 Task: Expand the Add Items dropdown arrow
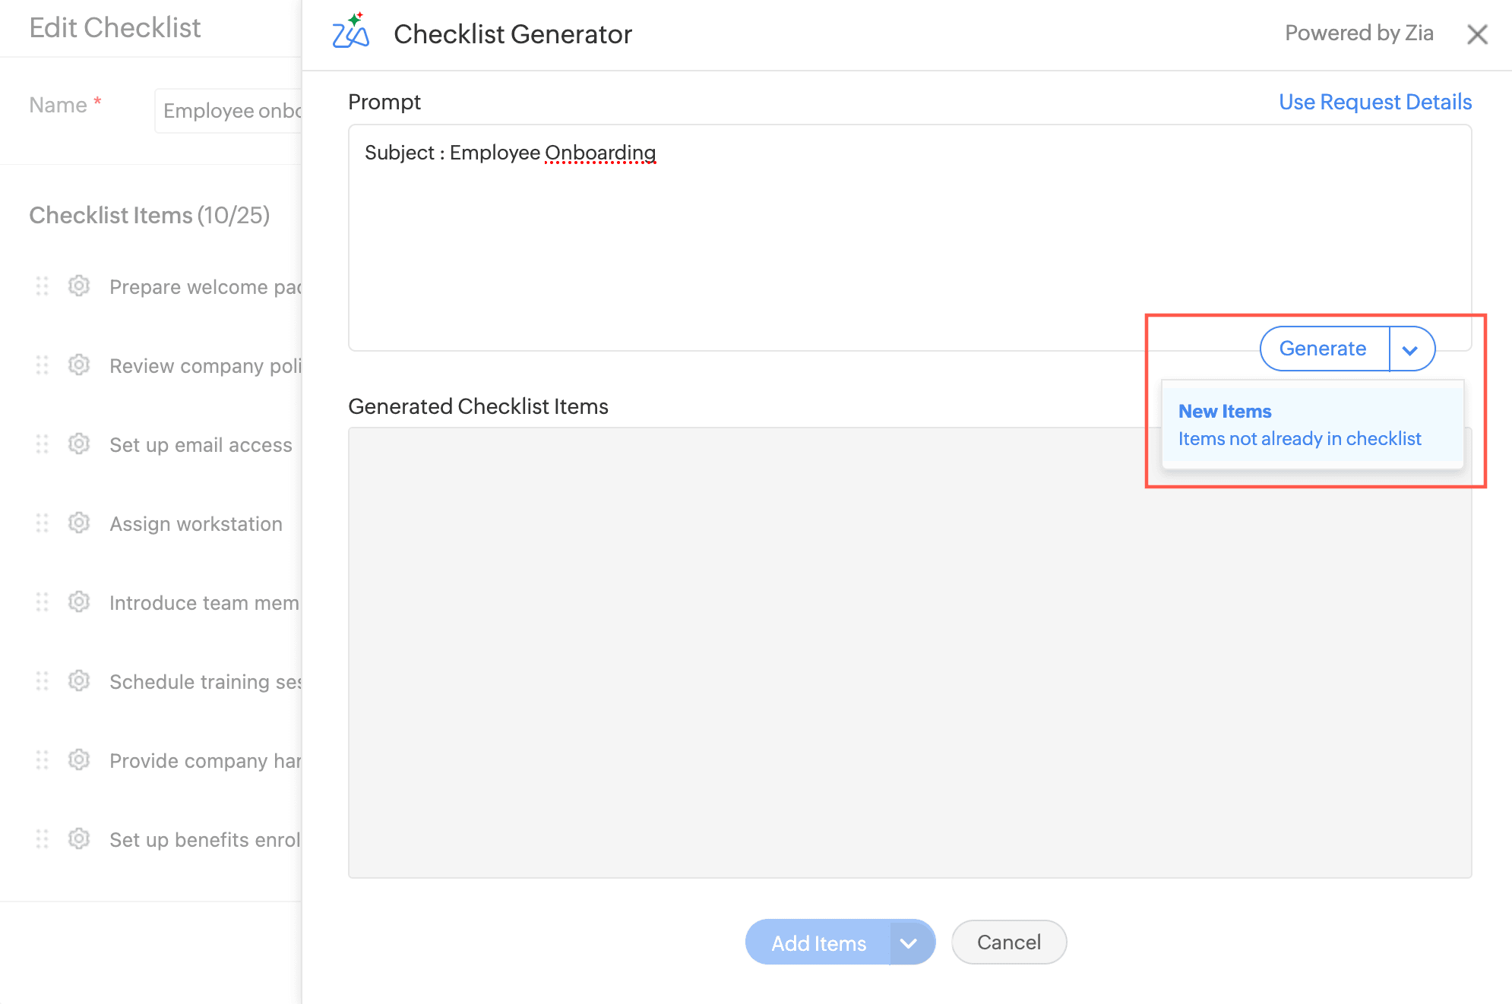click(x=910, y=942)
